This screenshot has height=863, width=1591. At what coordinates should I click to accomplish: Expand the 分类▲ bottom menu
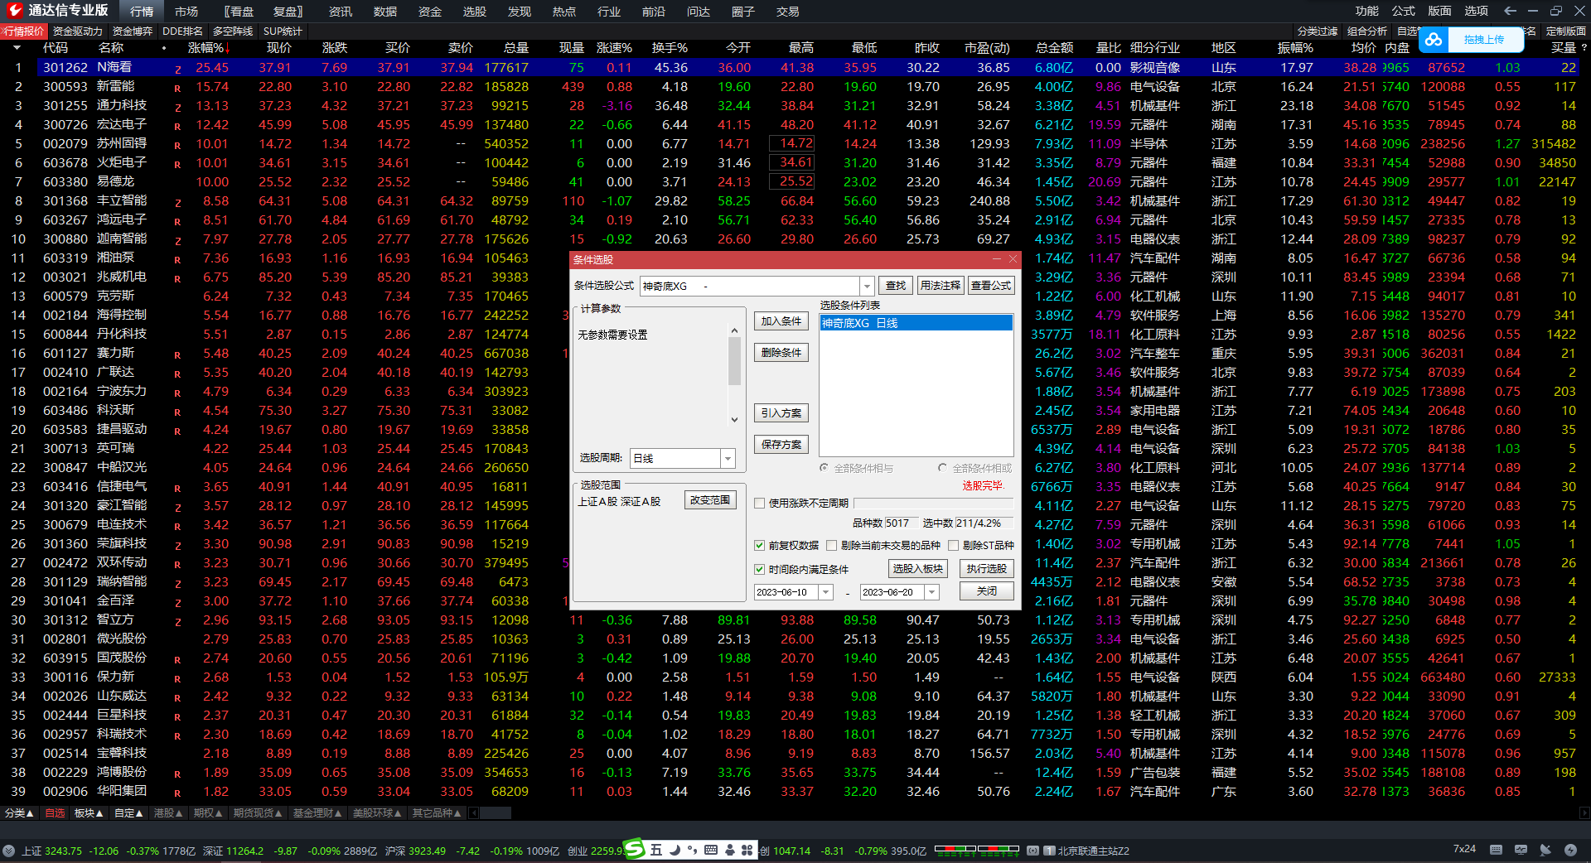point(19,813)
